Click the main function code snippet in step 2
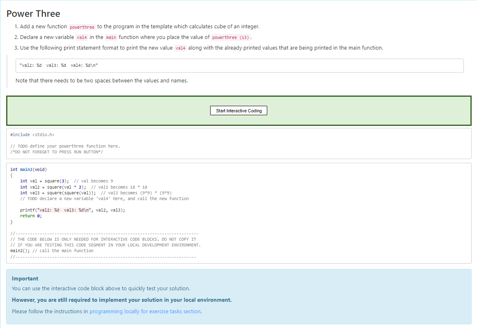Viewport: 477px width, 328px height. point(111,37)
